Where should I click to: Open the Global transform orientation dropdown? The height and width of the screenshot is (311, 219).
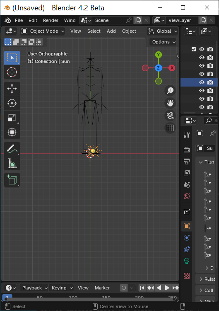pos(162,31)
